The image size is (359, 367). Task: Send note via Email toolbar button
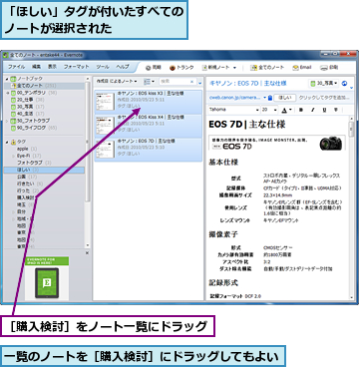(302, 68)
